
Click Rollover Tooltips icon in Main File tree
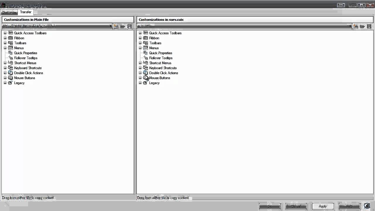(x=11, y=58)
